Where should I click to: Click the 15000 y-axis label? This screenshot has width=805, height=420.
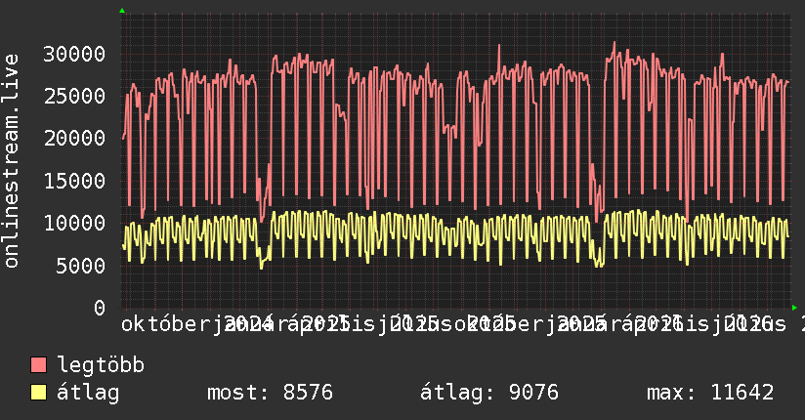pyautogui.click(x=74, y=181)
